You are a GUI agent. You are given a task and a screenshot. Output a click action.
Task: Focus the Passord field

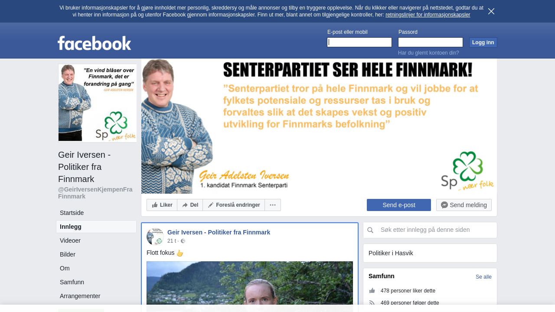tap(431, 42)
